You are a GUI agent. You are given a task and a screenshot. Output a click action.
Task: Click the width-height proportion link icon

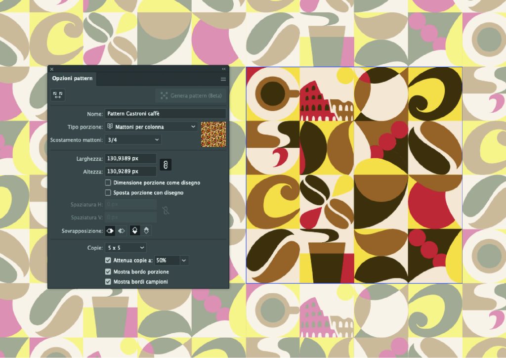pos(168,165)
